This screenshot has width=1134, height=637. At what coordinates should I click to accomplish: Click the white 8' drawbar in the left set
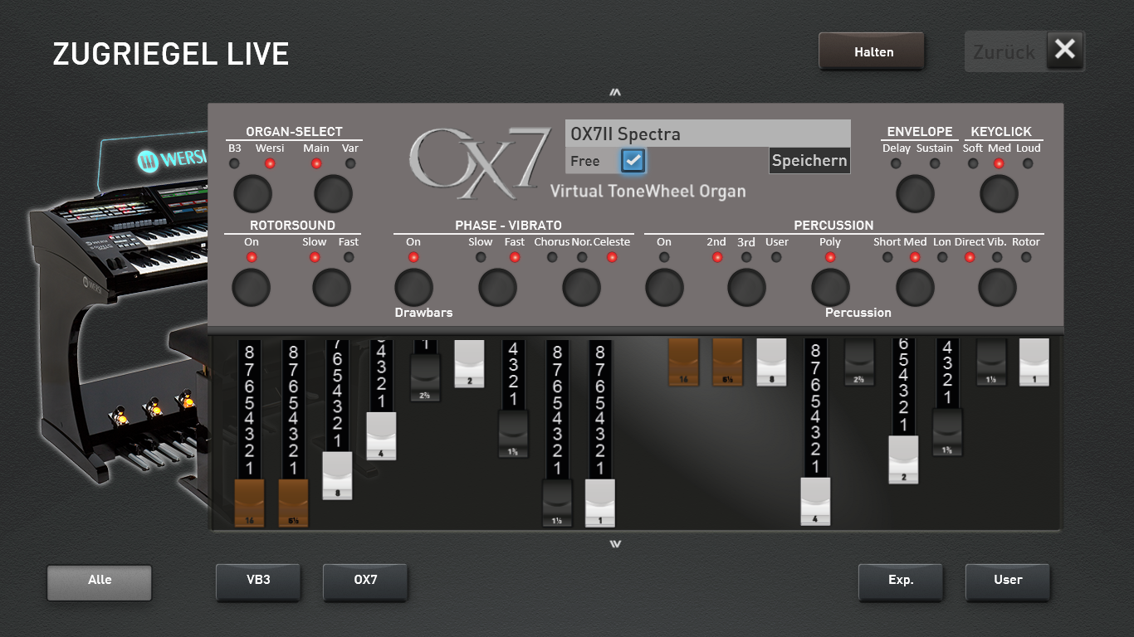[x=337, y=476]
